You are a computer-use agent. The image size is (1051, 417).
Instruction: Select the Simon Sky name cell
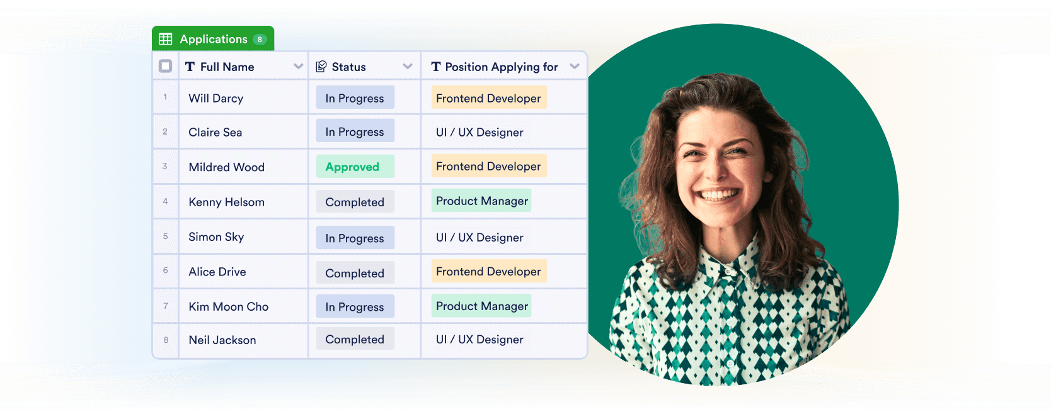click(244, 236)
